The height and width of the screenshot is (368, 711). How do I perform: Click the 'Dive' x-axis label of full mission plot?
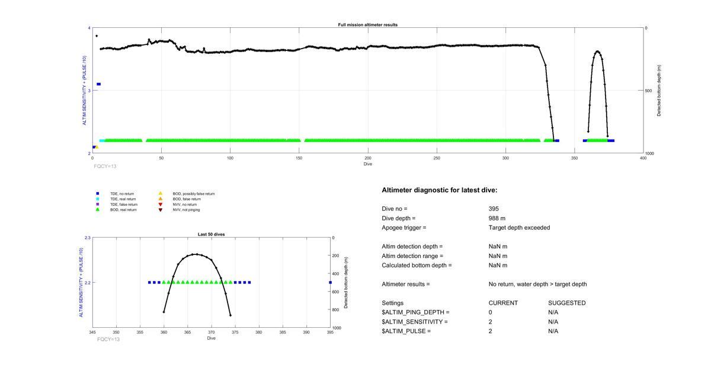click(368, 163)
